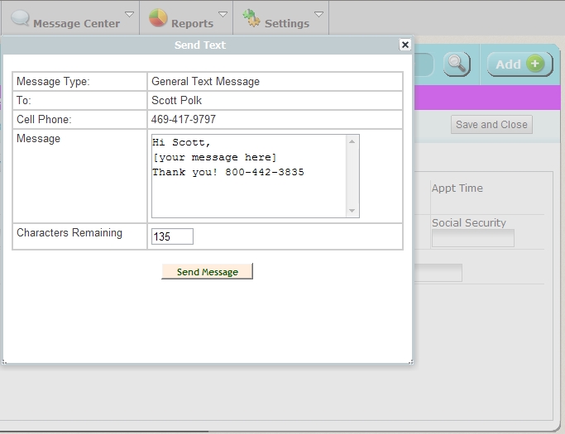Click the Social Security input field
Viewport: 565px width, 434px height.
pyautogui.click(x=472, y=238)
